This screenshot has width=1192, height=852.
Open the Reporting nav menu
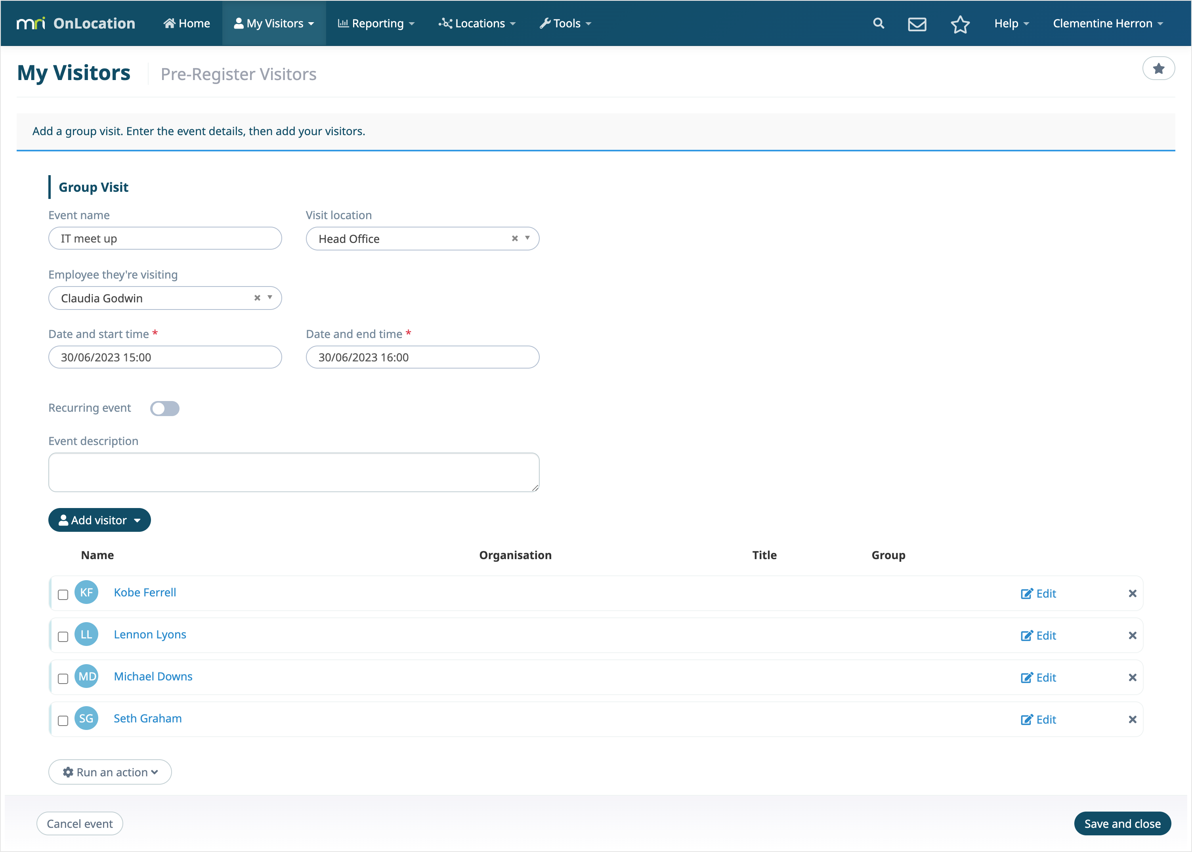coord(376,23)
